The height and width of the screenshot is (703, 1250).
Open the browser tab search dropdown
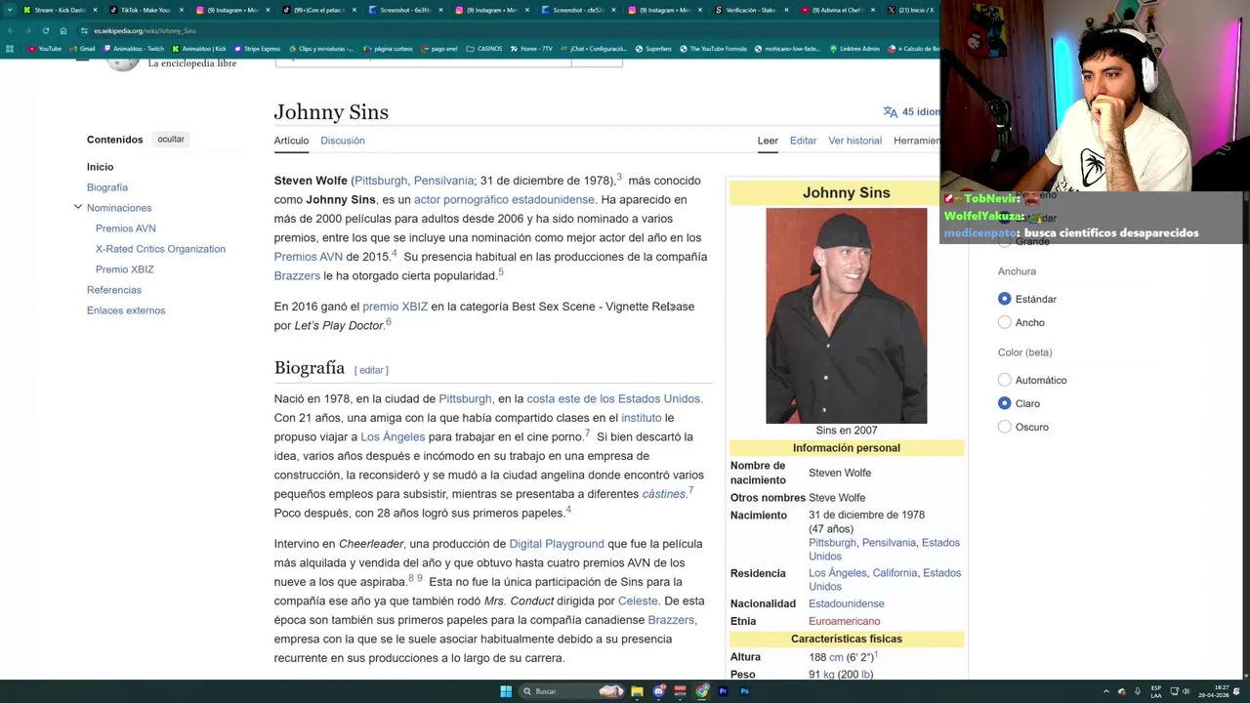click(10, 10)
